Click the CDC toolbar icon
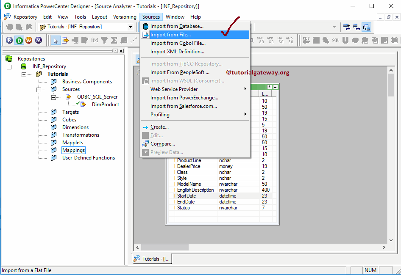 coord(306,40)
